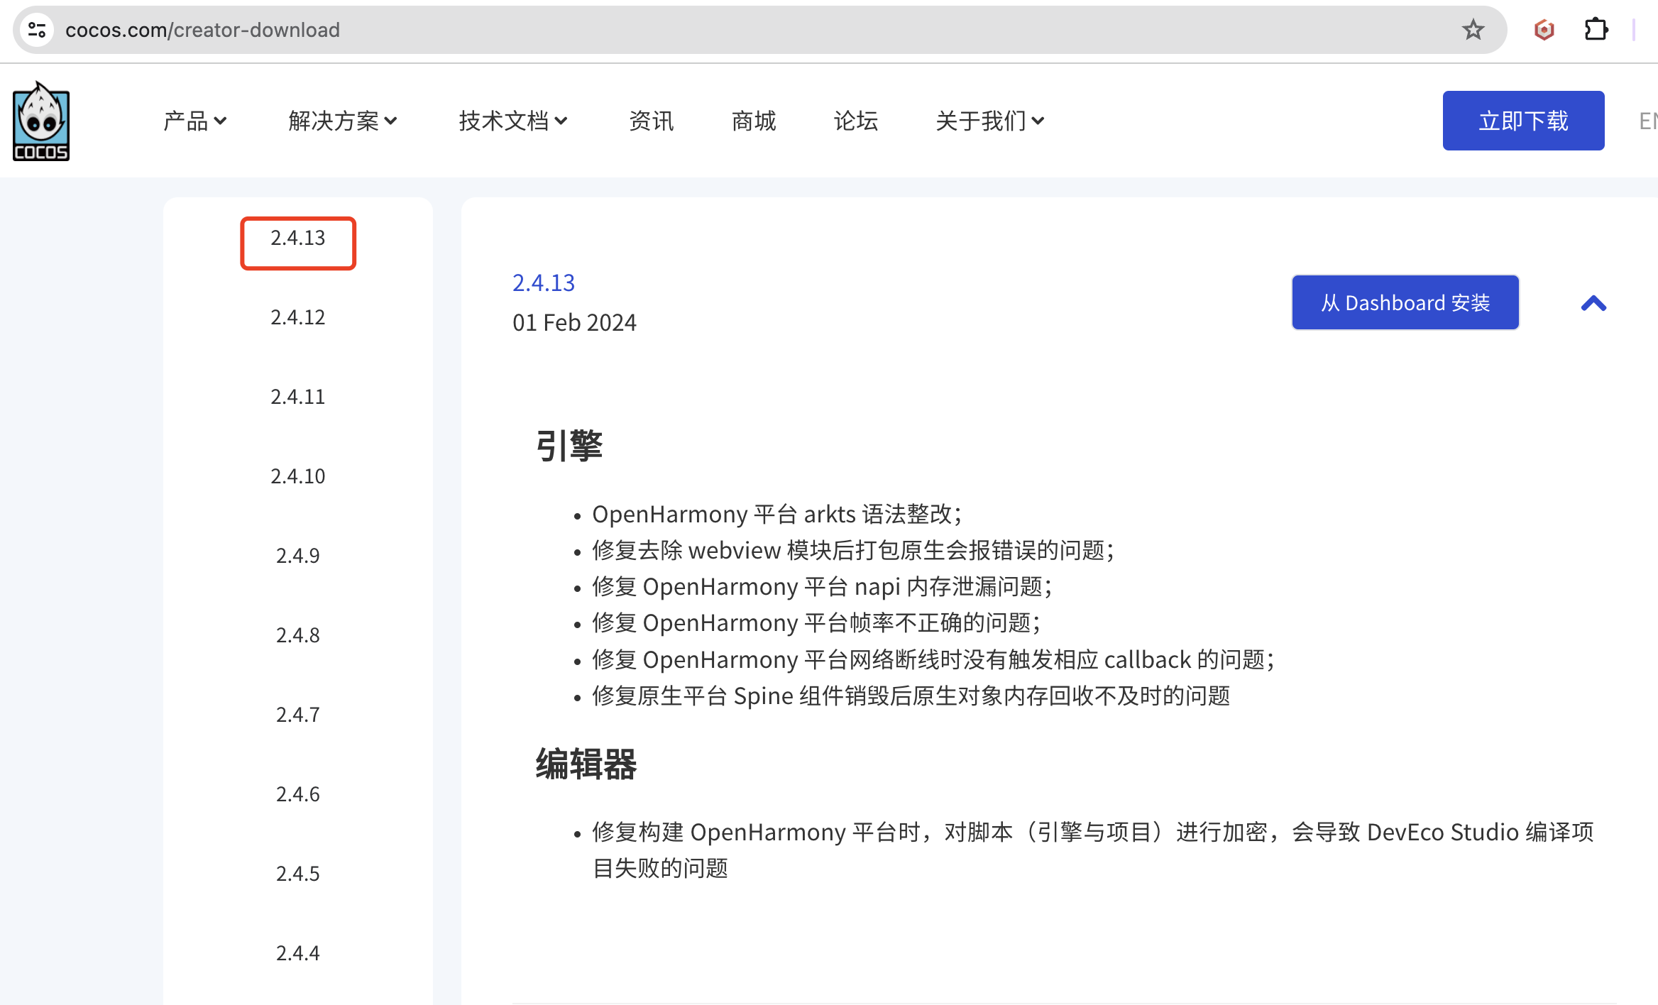Click the red hexagon extension icon
Image resolution: width=1658 pixels, height=1005 pixels.
pos(1544,30)
